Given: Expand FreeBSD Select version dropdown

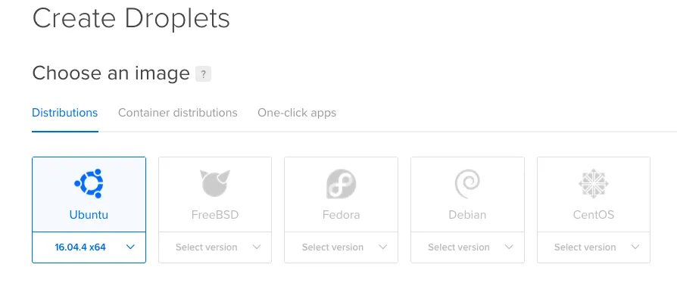Looking at the screenshot, I should [x=215, y=247].
